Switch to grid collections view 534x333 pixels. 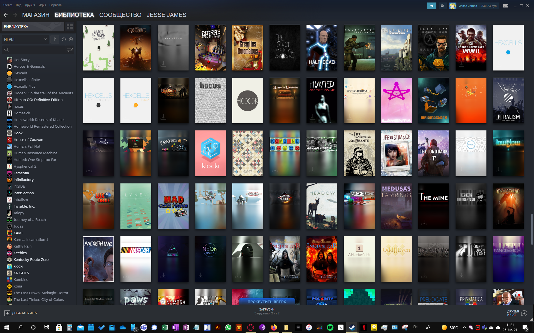(x=70, y=27)
